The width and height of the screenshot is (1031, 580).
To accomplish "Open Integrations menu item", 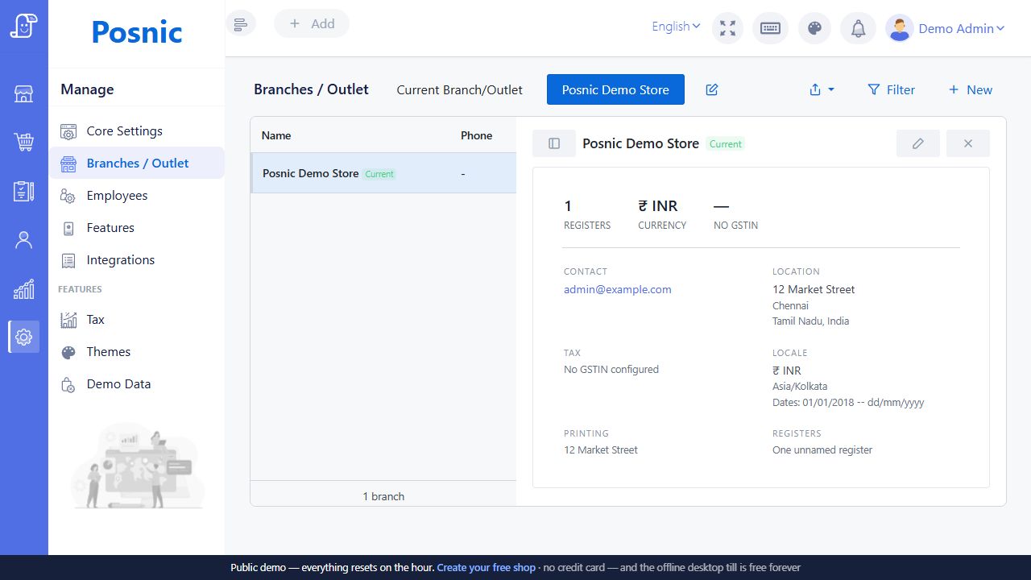I will point(136,259).
